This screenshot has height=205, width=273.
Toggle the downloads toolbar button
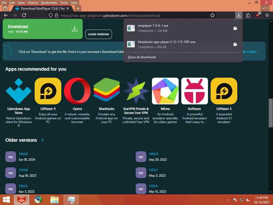point(239,15)
